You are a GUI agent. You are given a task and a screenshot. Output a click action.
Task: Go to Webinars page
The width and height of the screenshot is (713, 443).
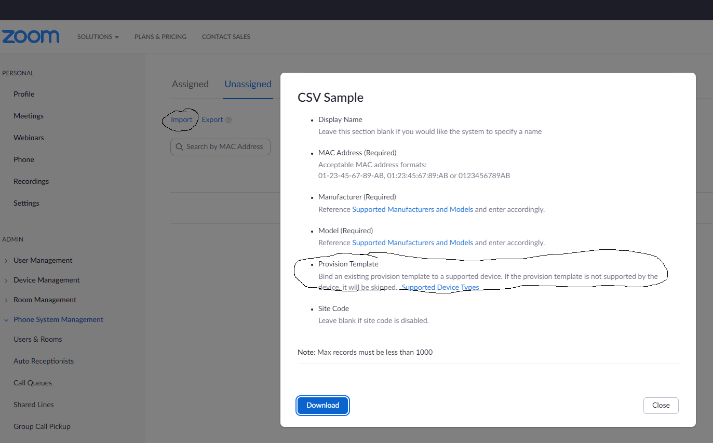tap(29, 138)
